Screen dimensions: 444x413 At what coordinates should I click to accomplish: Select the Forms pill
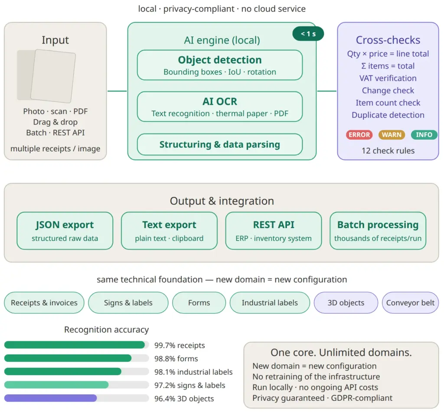(199, 303)
